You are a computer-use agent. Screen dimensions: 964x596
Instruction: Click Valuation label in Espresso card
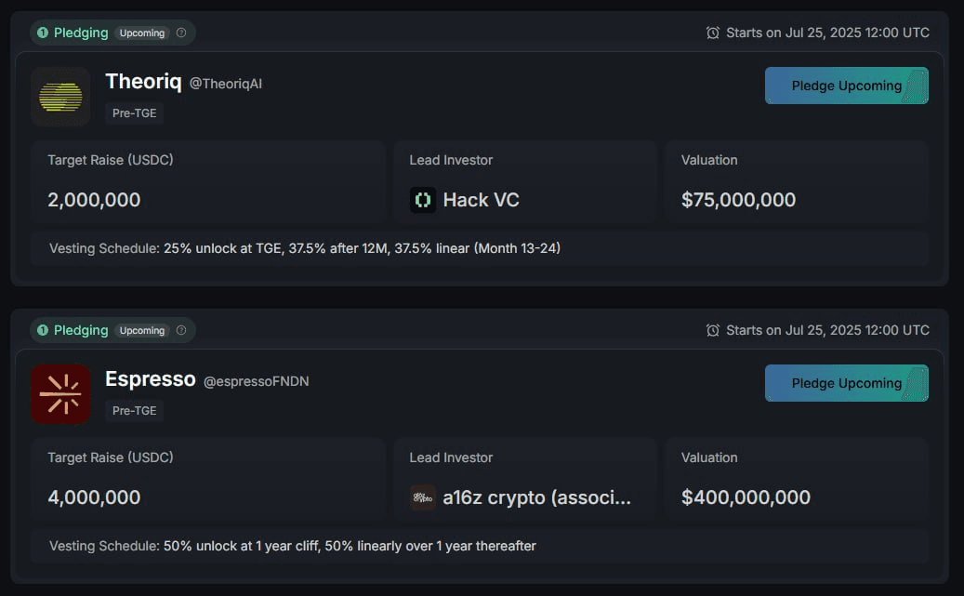pos(709,457)
